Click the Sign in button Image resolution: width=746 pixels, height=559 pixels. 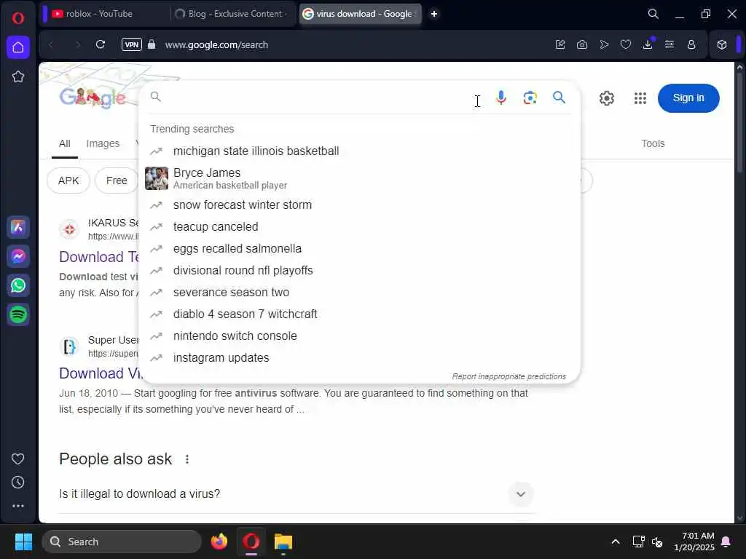[x=688, y=98]
